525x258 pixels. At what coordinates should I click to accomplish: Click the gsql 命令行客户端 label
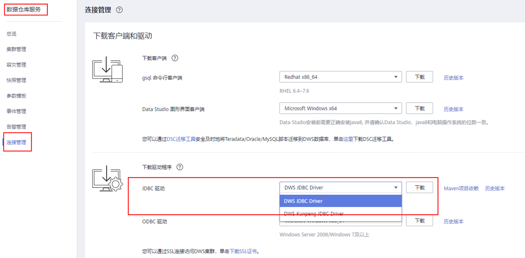pyautogui.click(x=162, y=78)
